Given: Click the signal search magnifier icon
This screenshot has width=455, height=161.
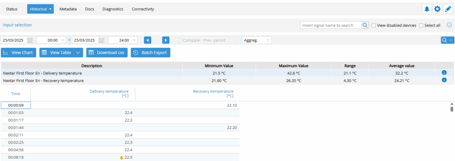Looking at the screenshot, I should [365, 25].
